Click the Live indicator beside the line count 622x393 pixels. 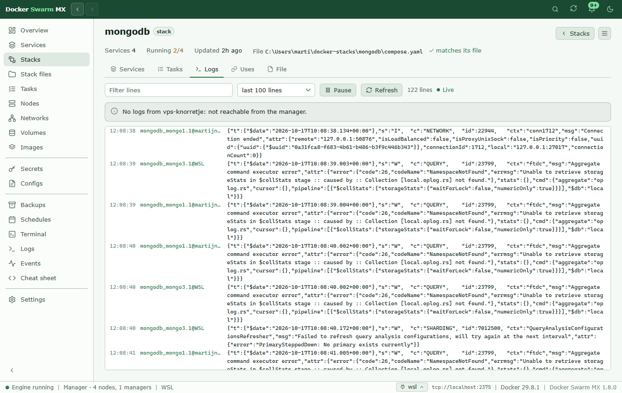[x=445, y=90]
